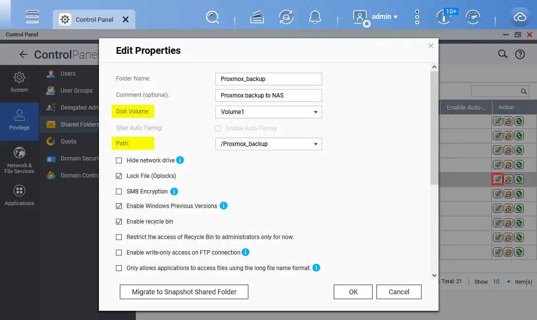This screenshot has height=320, width=537.
Task: Confirm with the OK button
Action: point(353,292)
